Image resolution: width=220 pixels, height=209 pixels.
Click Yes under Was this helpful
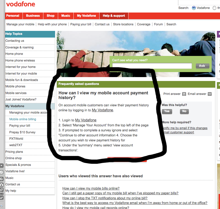tap(167, 111)
